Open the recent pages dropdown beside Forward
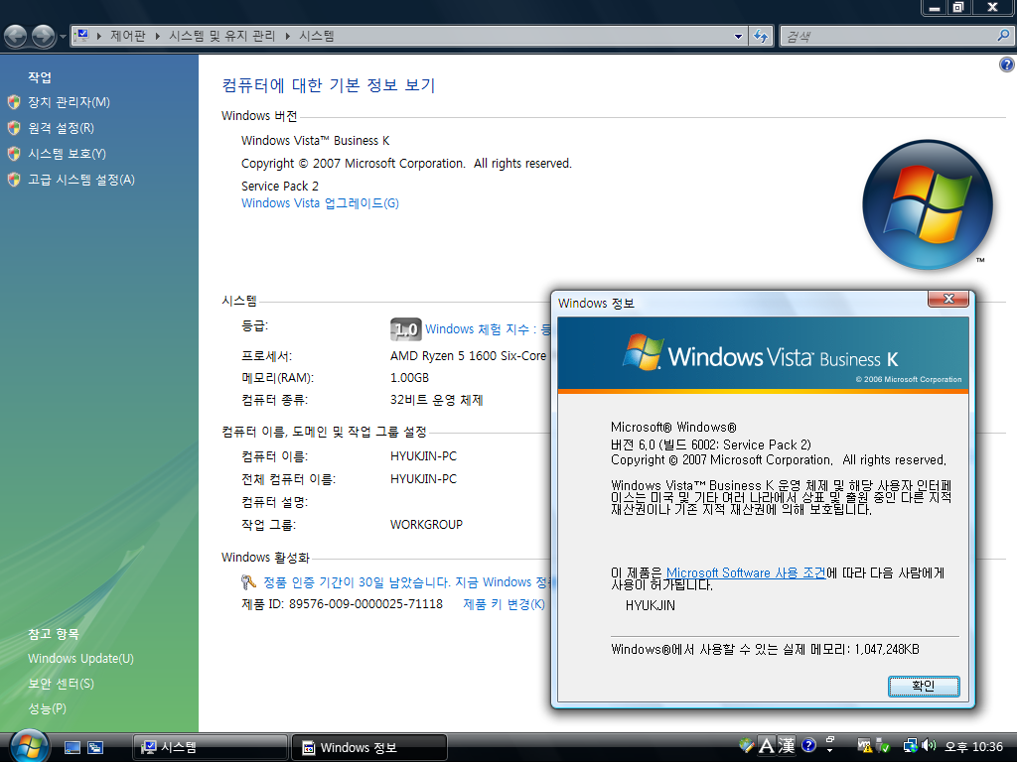1017x762 pixels. (63, 37)
